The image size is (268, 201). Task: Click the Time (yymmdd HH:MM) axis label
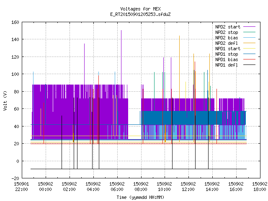pos(140,197)
